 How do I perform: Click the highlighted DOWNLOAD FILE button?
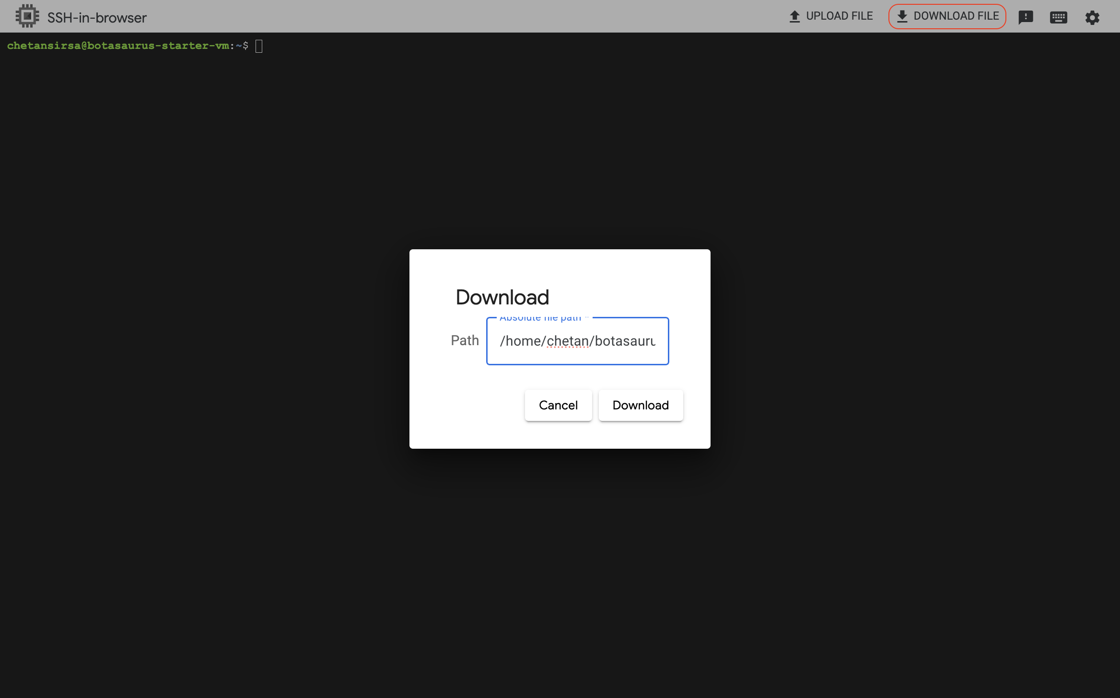947,16
